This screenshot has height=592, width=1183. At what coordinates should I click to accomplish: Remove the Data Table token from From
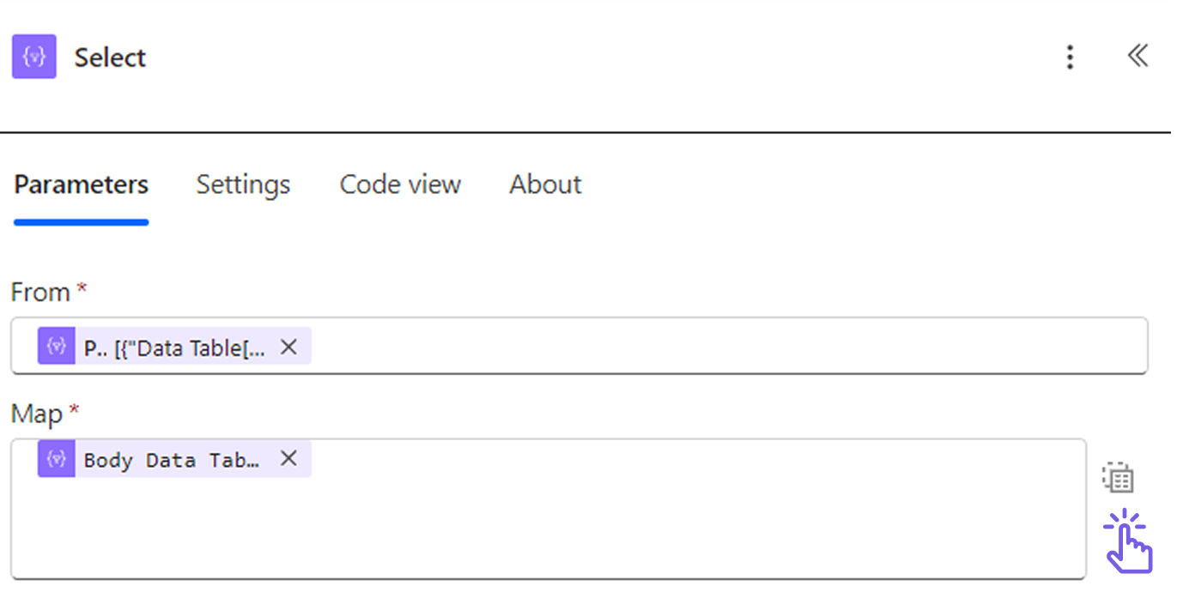click(289, 347)
